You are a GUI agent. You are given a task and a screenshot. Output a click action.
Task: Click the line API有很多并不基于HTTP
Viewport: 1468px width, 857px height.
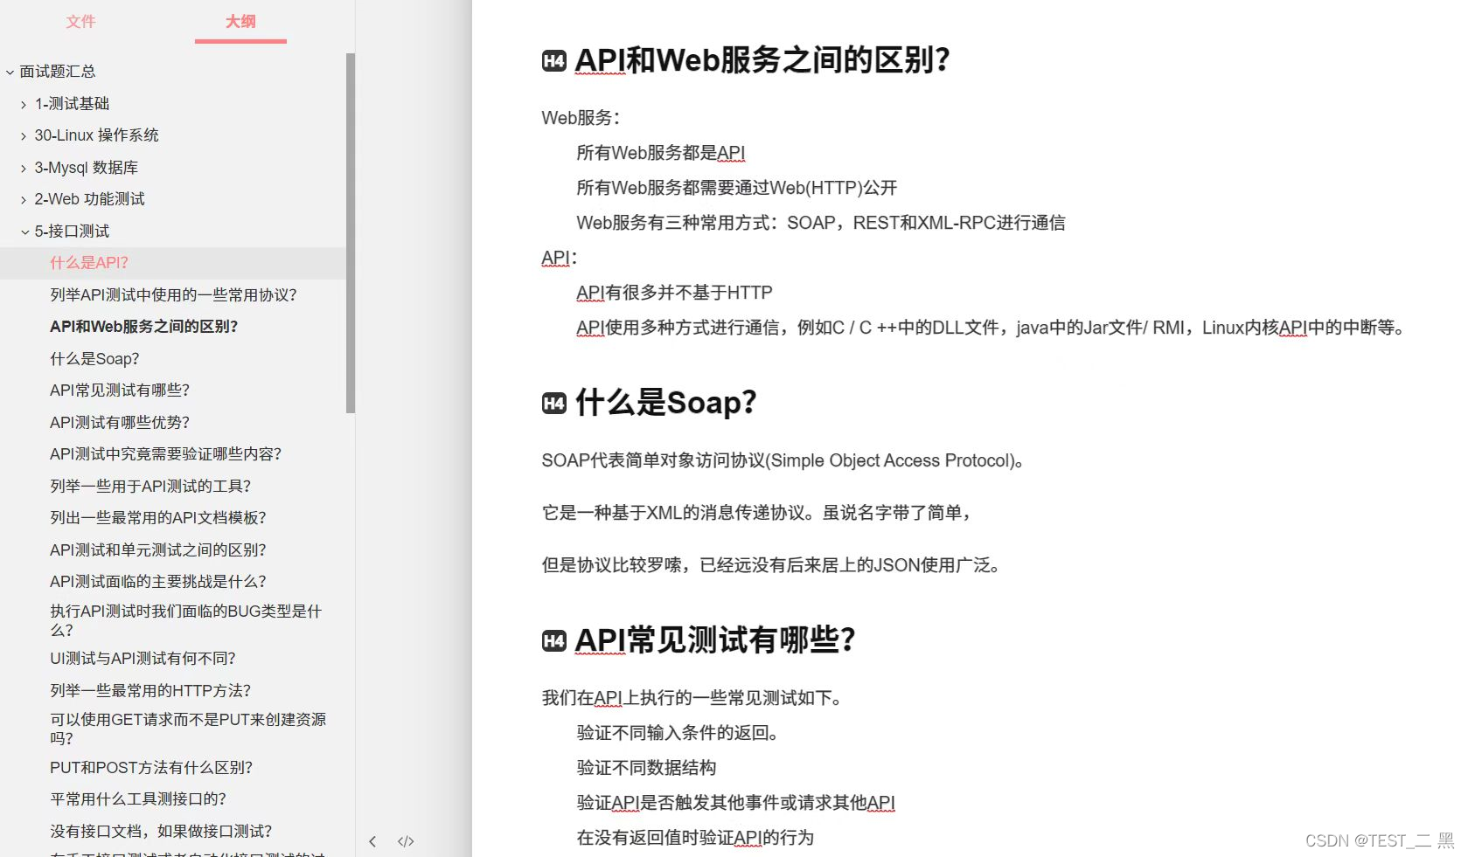tap(675, 293)
